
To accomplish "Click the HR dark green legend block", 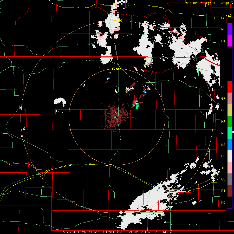I will coord(230,122).
